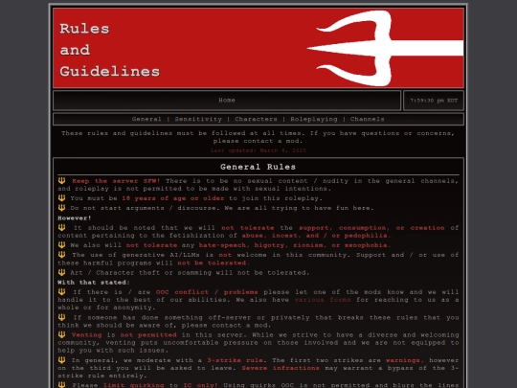Click the 'Rules and Guidelines' banner title

tap(109, 50)
